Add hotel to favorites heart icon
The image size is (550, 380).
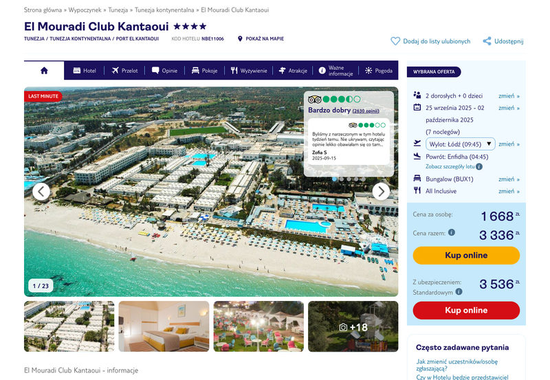coord(395,41)
